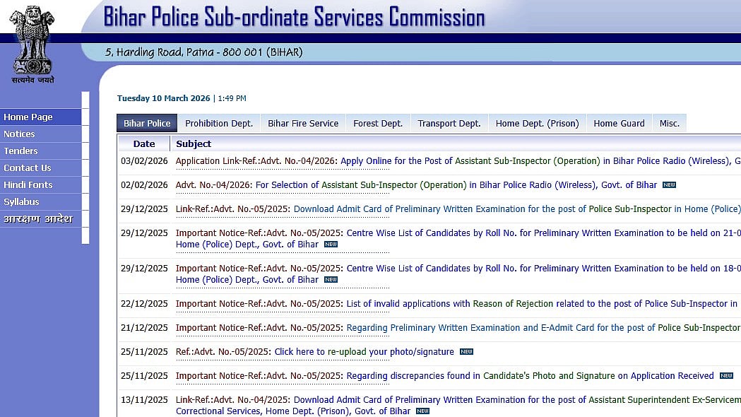Viewport: 741px width, 417px height.
Task: Open the Bihar Police tab
Action: 147,123
